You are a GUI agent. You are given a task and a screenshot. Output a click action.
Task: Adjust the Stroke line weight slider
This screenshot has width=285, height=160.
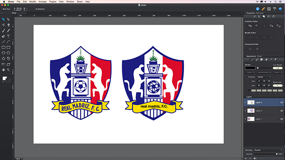(264, 68)
